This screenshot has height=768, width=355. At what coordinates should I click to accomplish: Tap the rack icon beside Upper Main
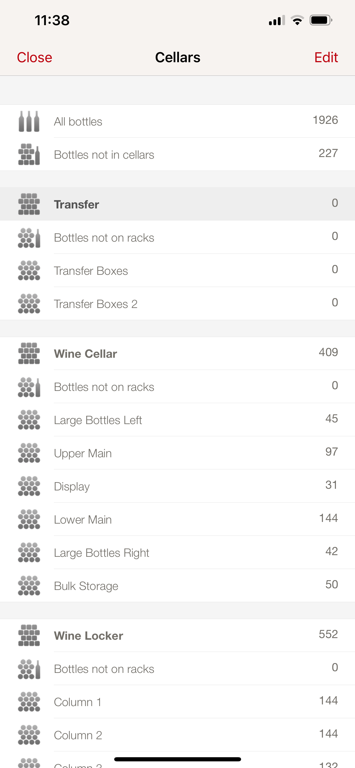pos(29,453)
